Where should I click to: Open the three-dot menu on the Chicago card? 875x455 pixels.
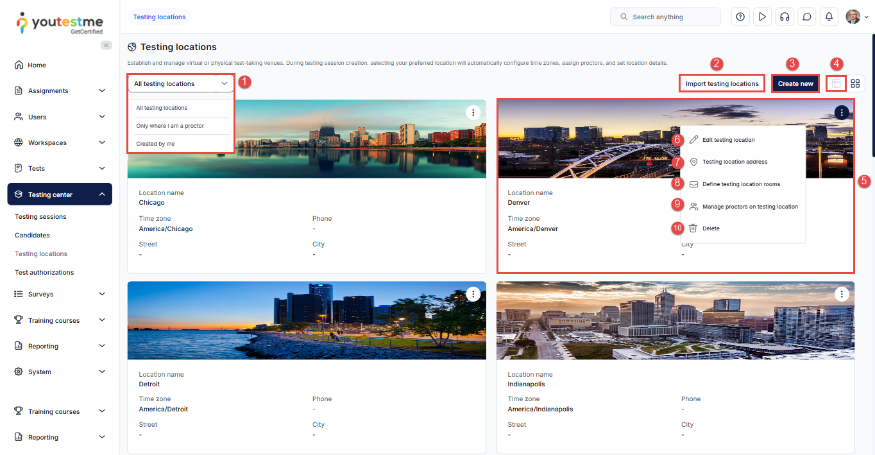pos(473,112)
